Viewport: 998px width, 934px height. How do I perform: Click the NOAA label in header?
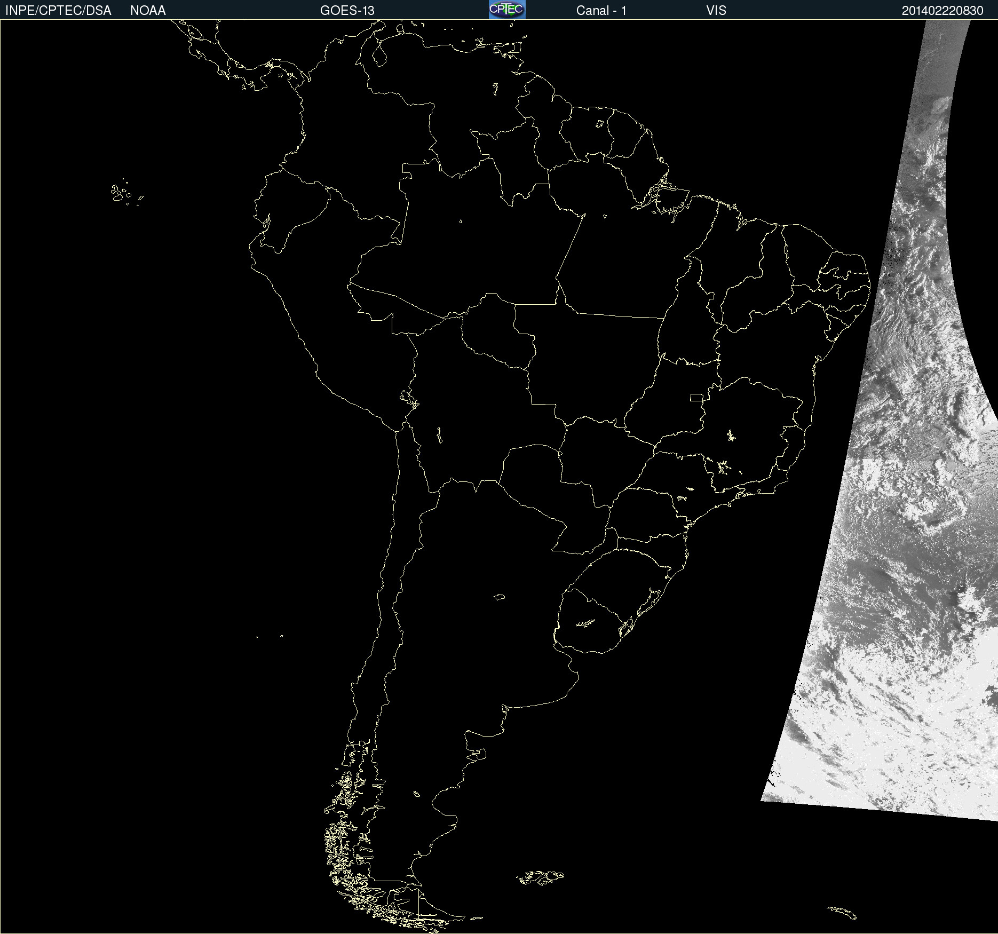click(x=148, y=11)
